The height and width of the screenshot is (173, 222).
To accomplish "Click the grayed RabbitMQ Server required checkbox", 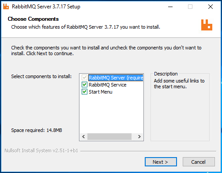I will (x=84, y=78).
